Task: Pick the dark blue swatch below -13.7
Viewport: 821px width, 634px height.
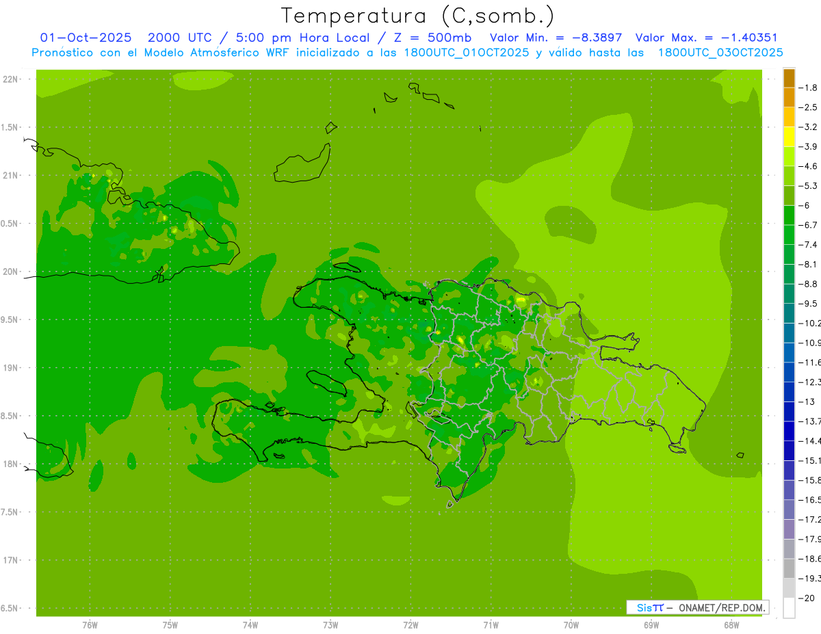Action: tap(789, 431)
